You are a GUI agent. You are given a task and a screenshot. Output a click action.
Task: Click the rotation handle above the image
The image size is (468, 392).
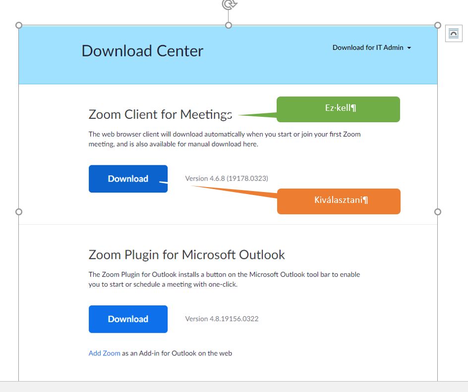point(229,4)
